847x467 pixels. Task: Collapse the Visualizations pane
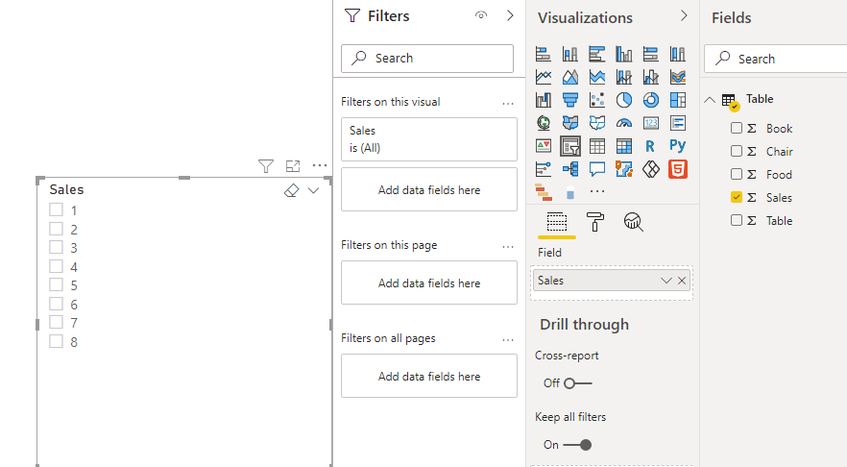tap(684, 15)
